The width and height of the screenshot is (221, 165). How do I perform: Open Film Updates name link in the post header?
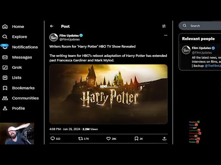69,36
